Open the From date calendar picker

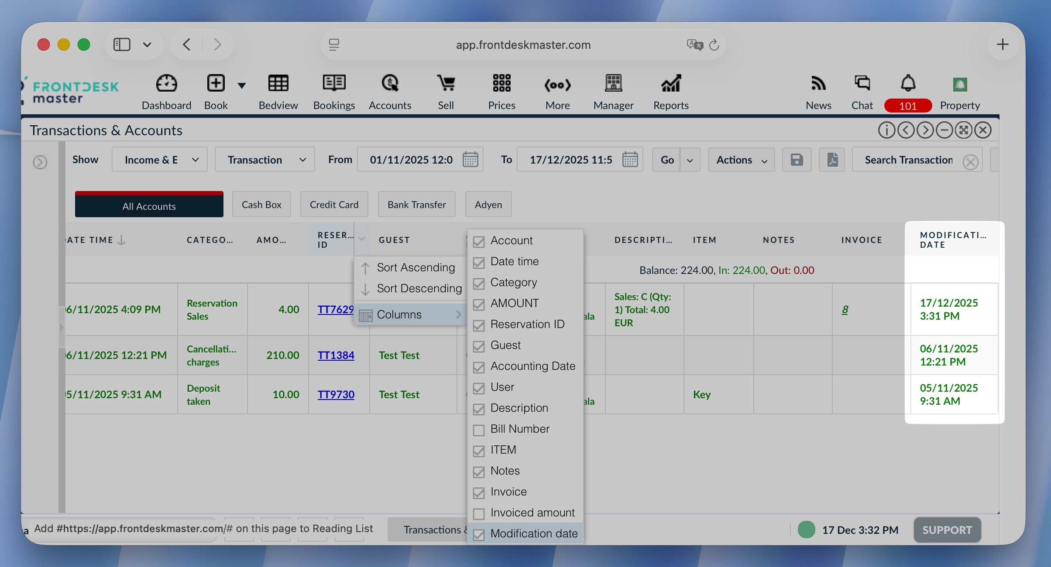(470, 160)
